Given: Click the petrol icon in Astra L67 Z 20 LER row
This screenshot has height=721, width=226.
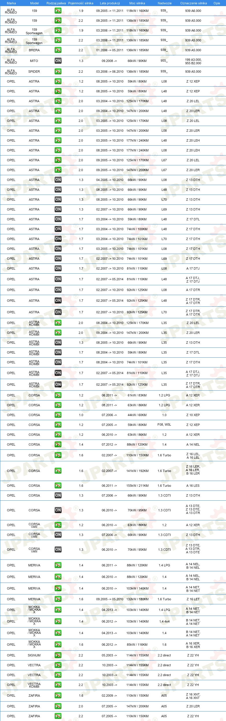Looking at the screenshot, I should [x=58, y=170].
